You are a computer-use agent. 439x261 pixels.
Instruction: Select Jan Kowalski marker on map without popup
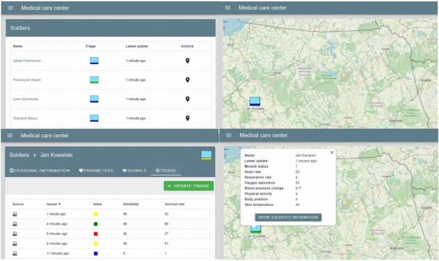point(255,101)
